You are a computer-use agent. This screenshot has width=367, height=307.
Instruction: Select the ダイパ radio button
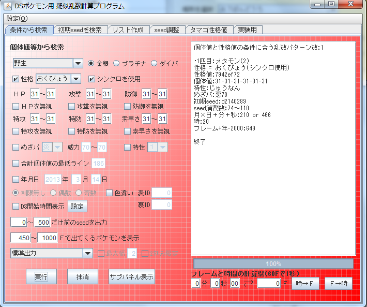154,63
